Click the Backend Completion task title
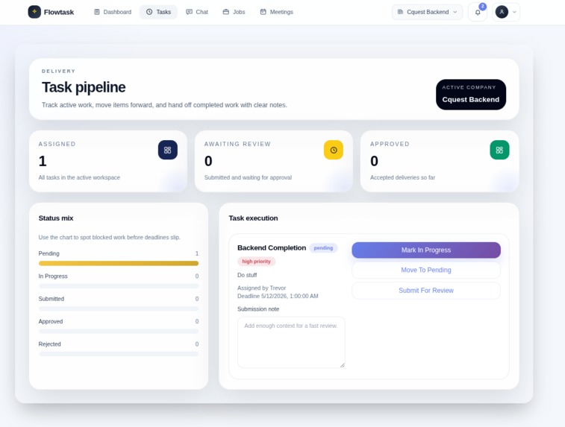This screenshot has height=427, width=565. [272, 248]
